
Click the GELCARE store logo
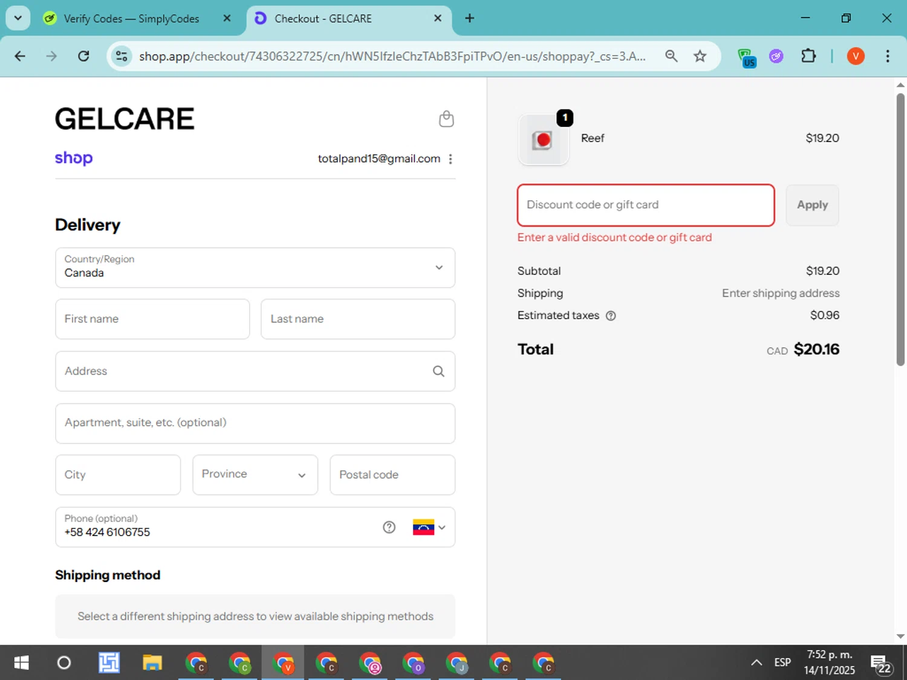[125, 118]
